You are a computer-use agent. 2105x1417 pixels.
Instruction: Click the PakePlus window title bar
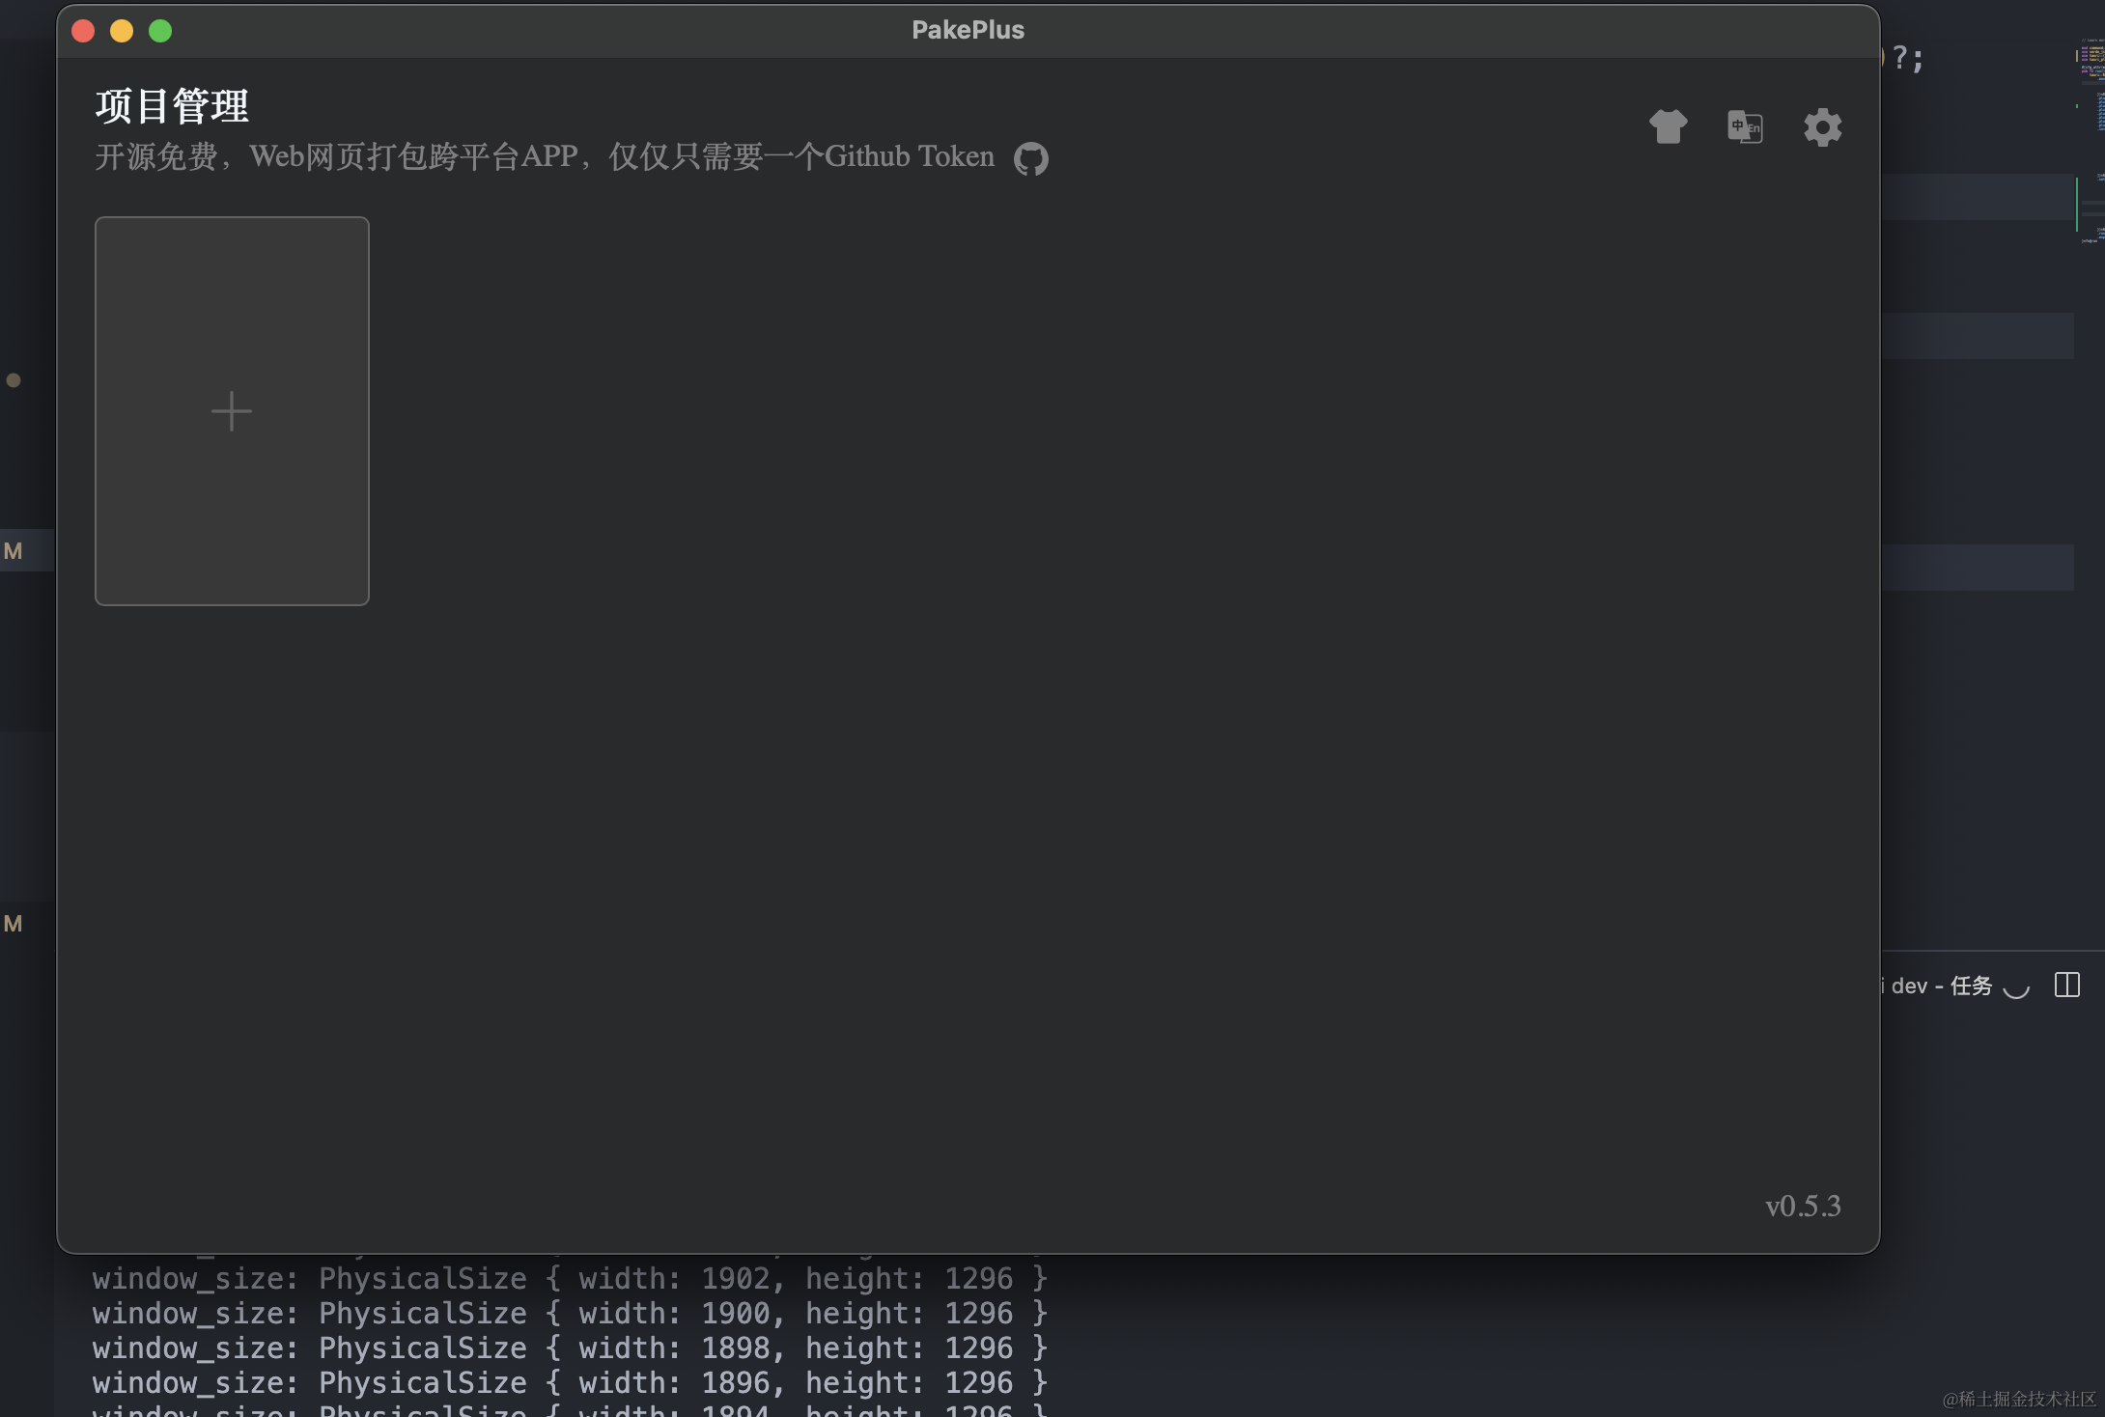coord(968,30)
